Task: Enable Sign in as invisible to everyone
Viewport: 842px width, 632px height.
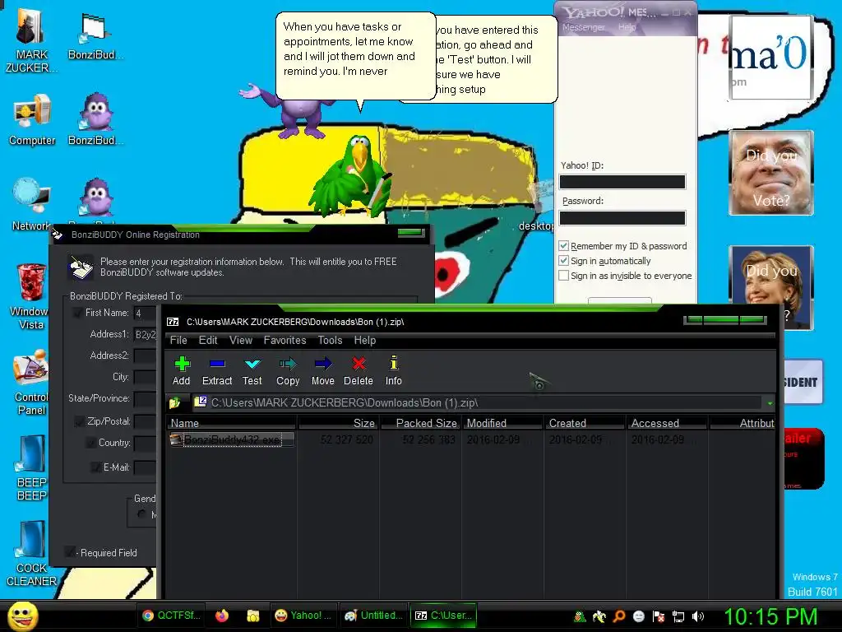Action: (x=563, y=276)
